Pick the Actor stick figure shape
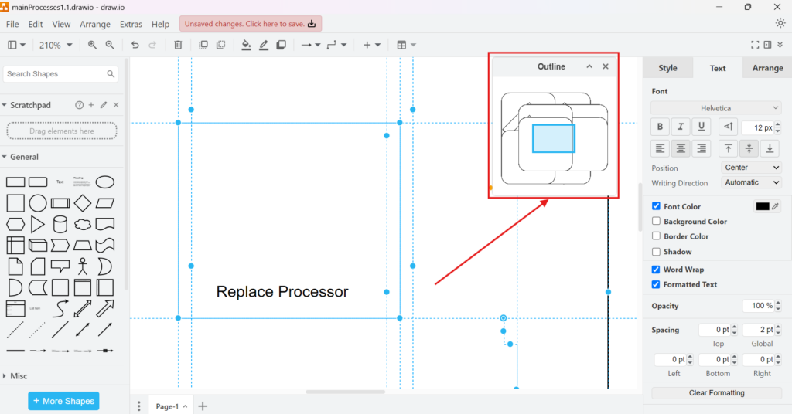Viewport: 792px width, 414px height. click(82, 266)
